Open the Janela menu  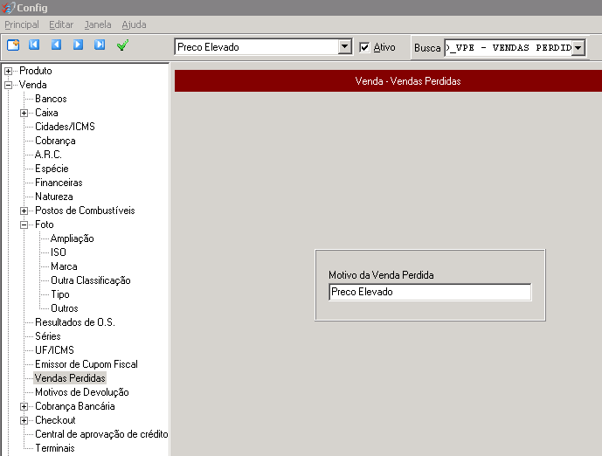point(98,24)
